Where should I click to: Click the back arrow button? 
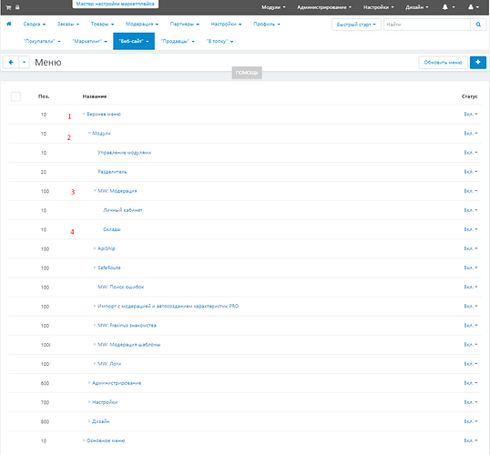[11, 63]
